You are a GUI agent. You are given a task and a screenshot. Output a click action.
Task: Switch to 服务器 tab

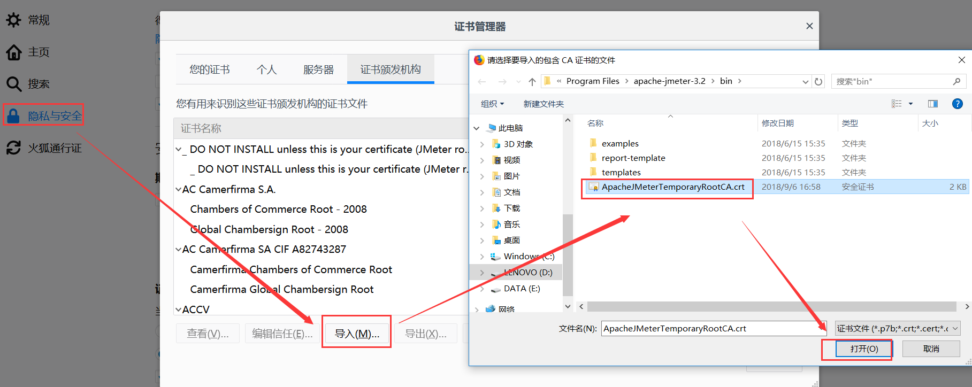coord(318,69)
